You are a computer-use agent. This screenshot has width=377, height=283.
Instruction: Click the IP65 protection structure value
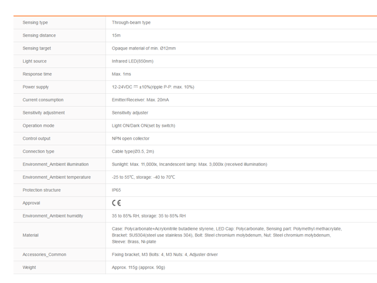pos(117,190)
